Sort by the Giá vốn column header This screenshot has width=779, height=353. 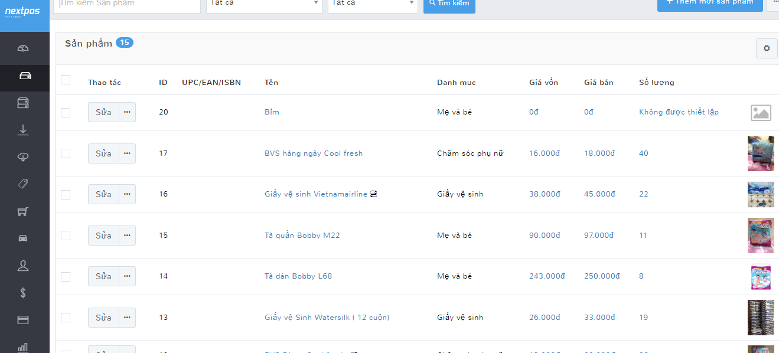click(x=543, y=83)
